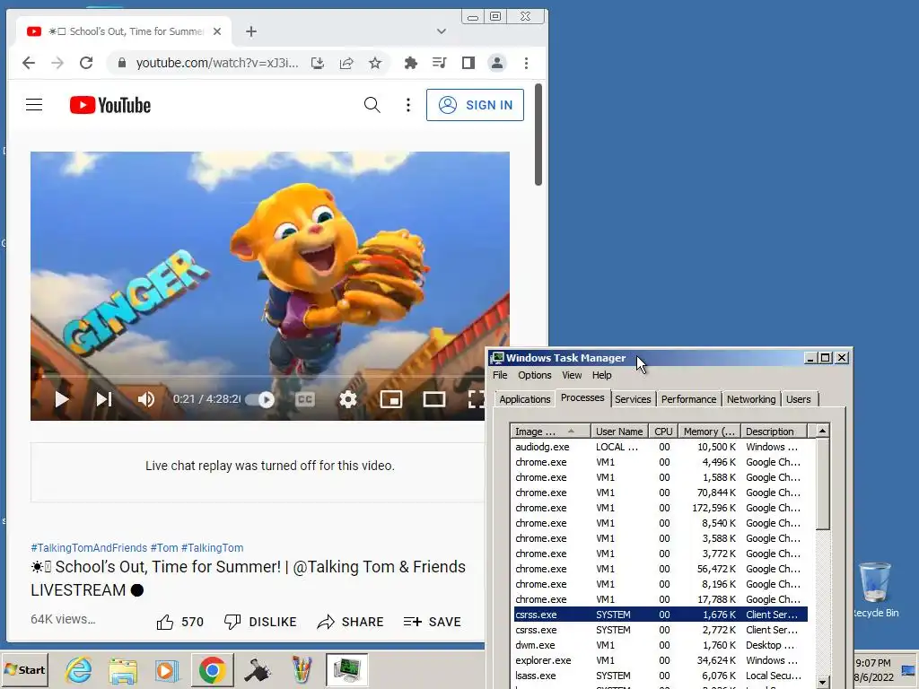Save the video to a playlist
919x689 pixels.
[x=432, y=622]
